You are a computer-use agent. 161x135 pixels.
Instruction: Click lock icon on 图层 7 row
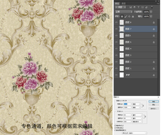tap(154, 29)
